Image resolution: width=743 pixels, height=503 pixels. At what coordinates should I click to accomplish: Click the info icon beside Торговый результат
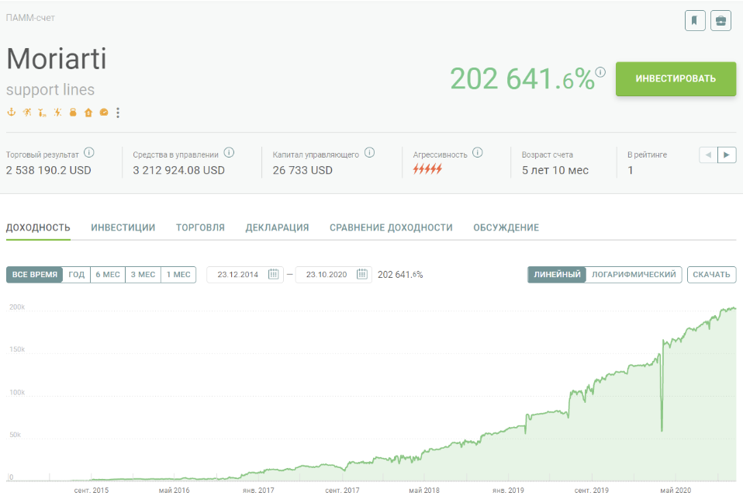coord(89,153)
